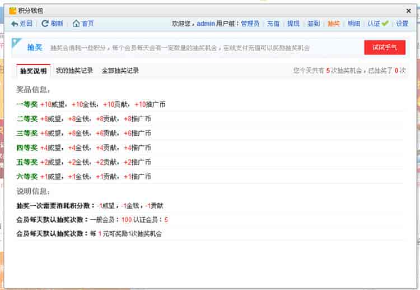
Task: Close the 积分钱包 dialog
Action: 408,11
